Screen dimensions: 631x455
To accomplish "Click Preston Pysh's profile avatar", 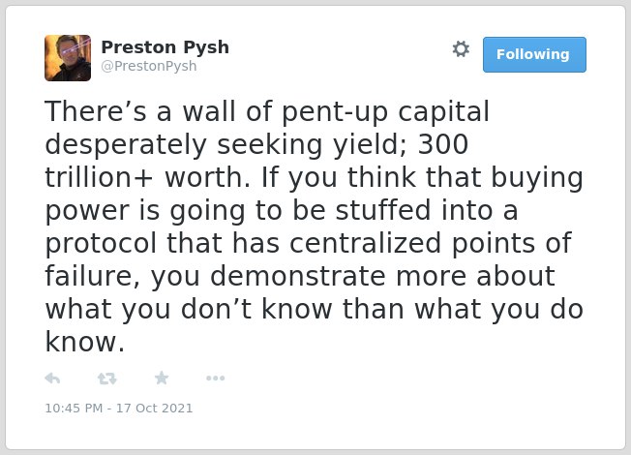I will click(x=68, y=58).
